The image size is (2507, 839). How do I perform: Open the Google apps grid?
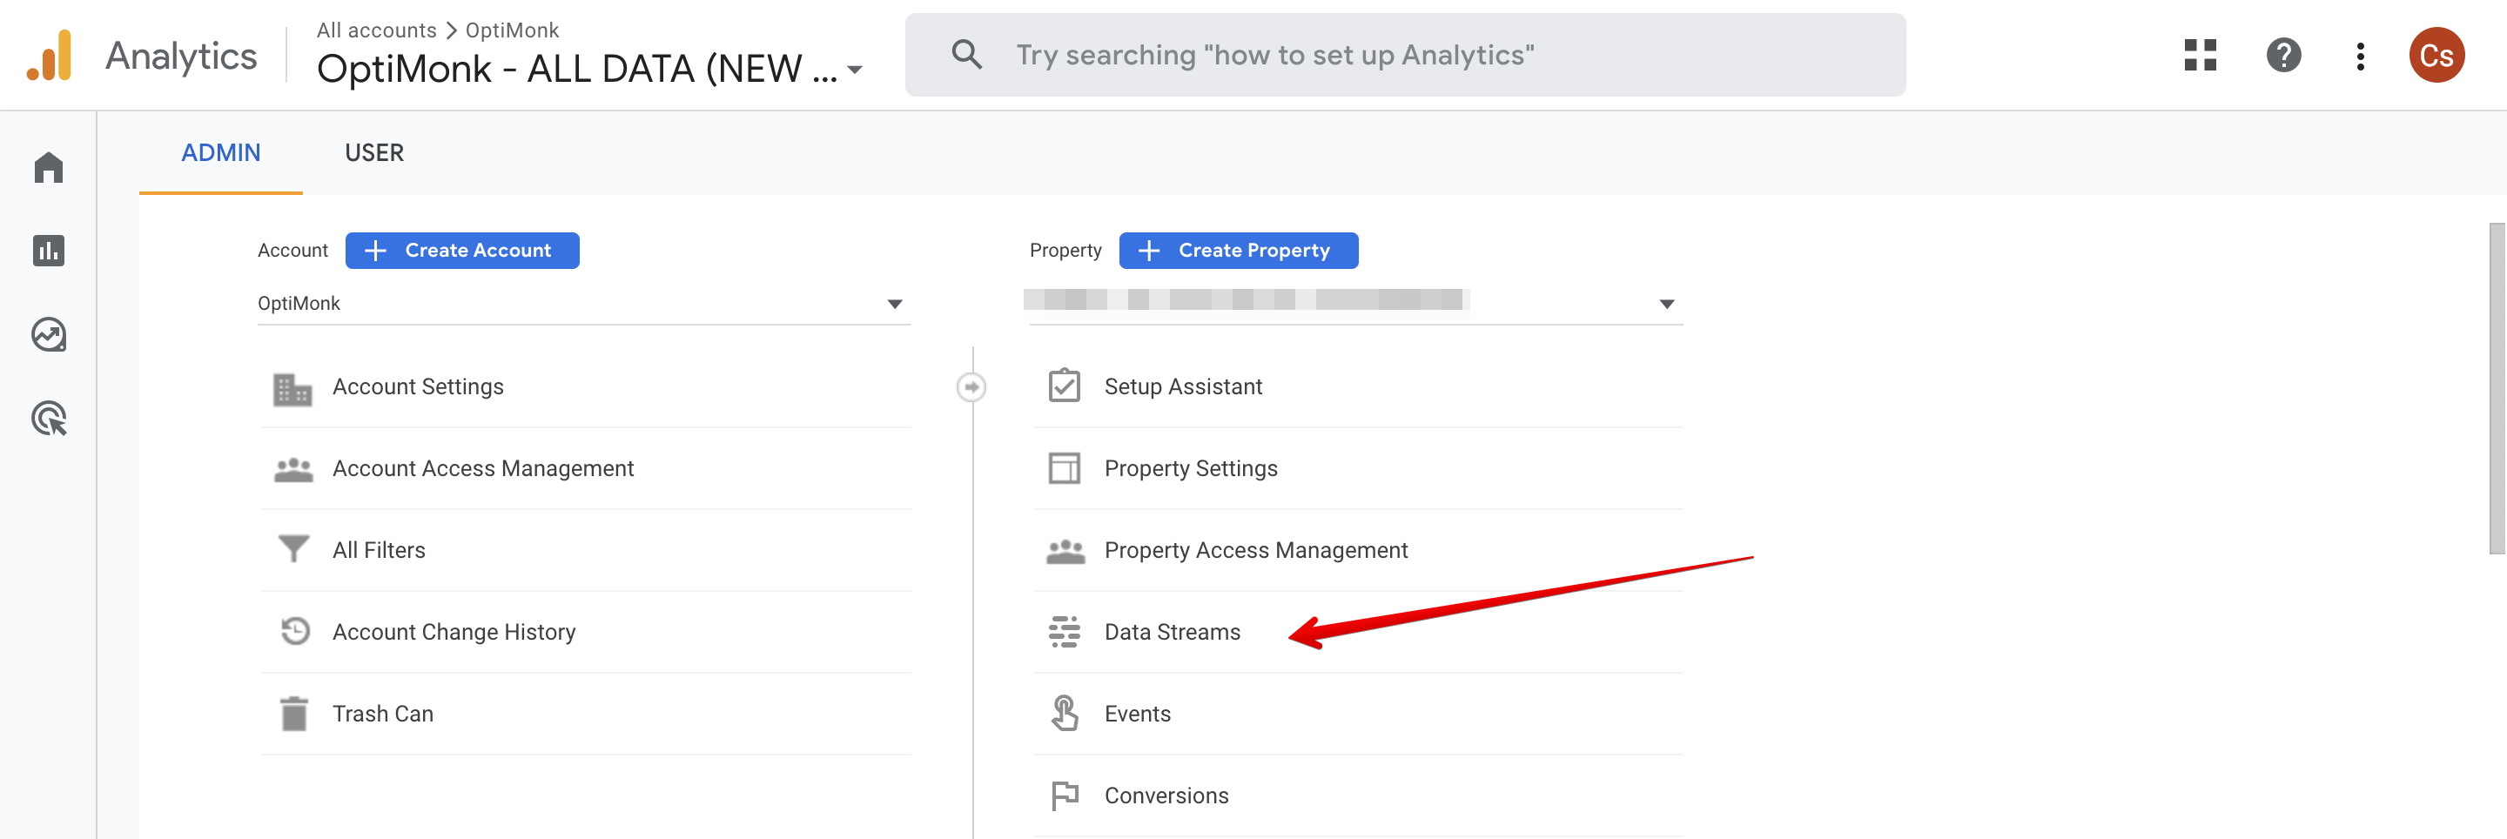click(2200, 56)
